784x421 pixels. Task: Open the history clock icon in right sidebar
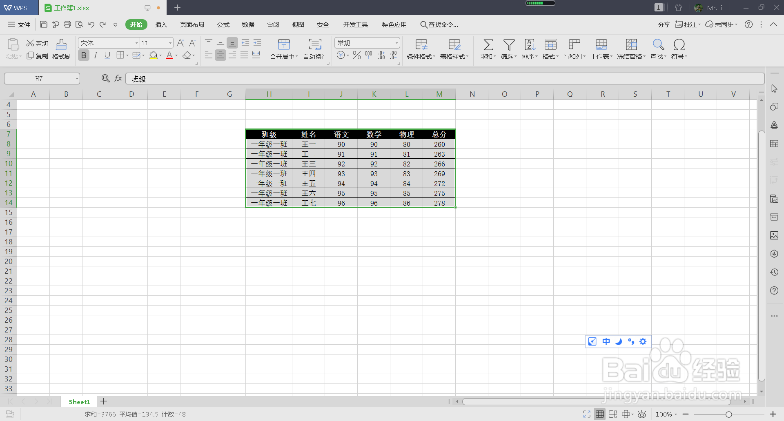click(x=774, y=272)
